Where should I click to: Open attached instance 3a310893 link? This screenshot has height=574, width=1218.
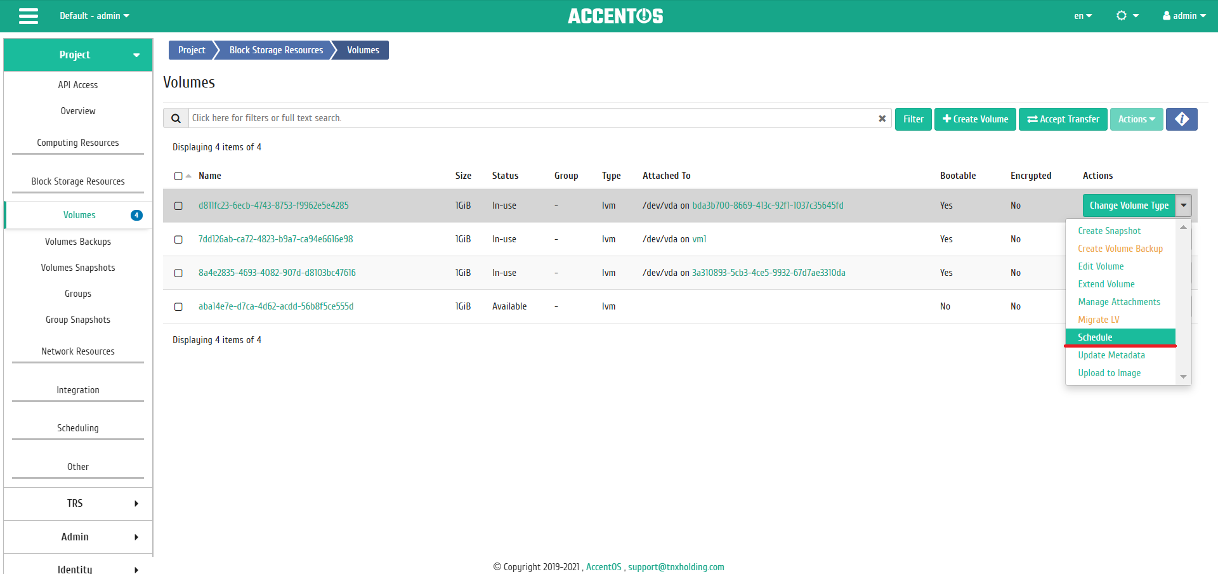768,273
